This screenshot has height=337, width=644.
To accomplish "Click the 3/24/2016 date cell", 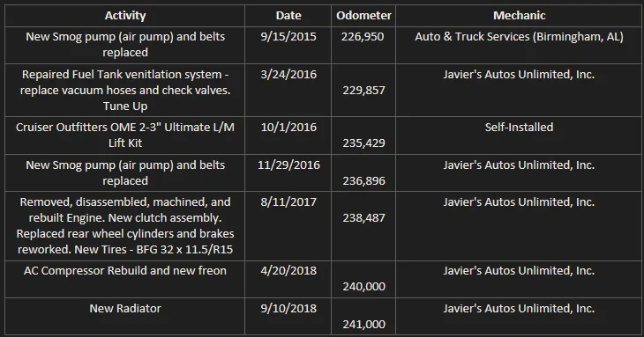I will tap(288, 75).
